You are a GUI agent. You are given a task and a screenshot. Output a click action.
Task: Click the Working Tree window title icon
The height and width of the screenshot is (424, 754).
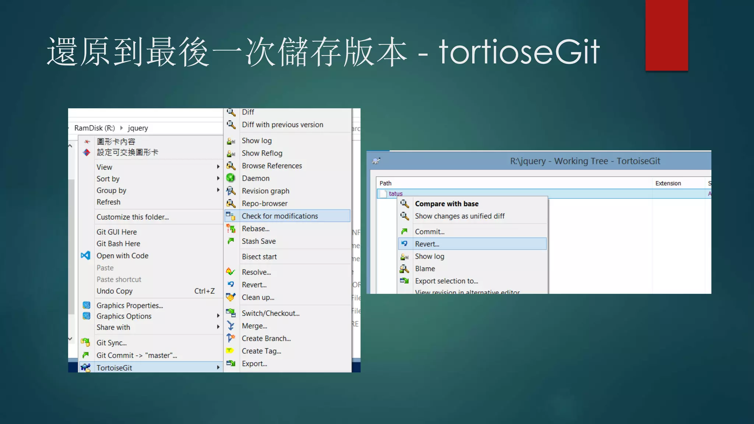[x=376, y=161]
